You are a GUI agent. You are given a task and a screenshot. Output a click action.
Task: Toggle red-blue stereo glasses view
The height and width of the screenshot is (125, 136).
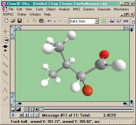point(112,21)
